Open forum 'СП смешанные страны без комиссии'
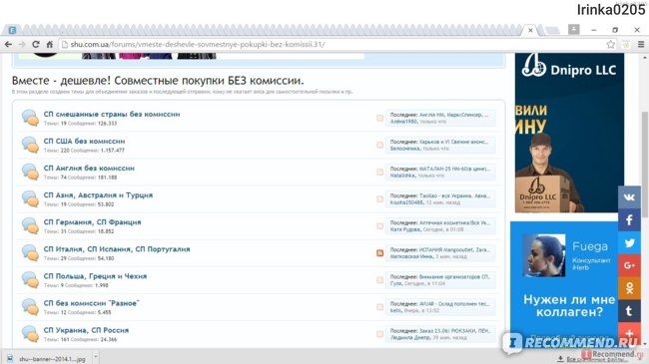This screenshot has width=649, height=364. coord(112,114)
